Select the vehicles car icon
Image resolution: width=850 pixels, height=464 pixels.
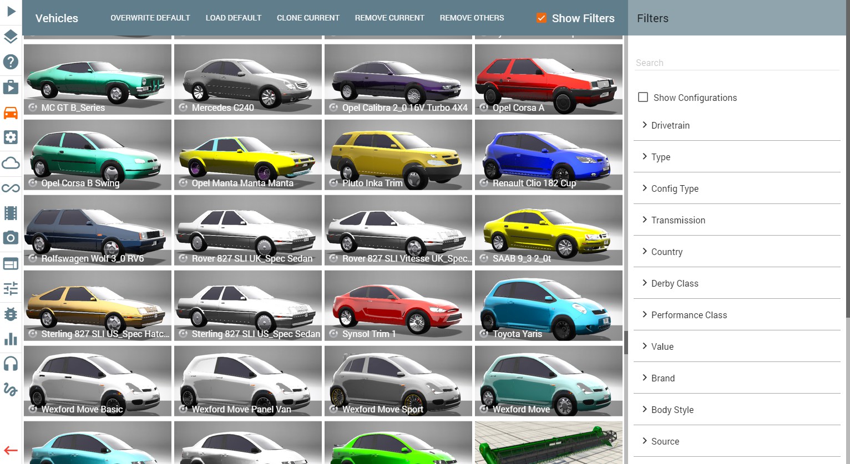click(x=11, y=113)
